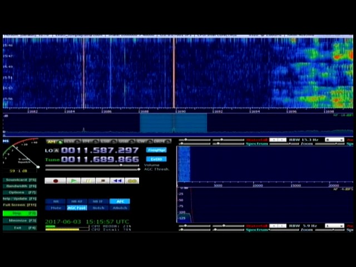Click 10000 mark on audio frequency scale

(258, 185)
